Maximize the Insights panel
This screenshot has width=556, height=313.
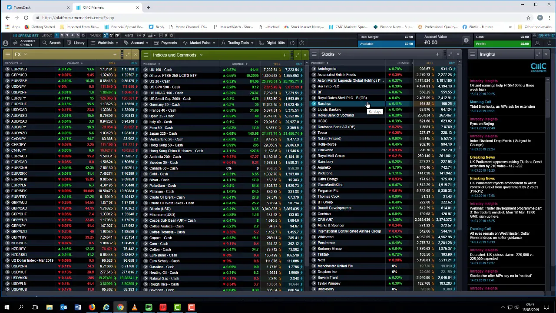coord(539,54)
